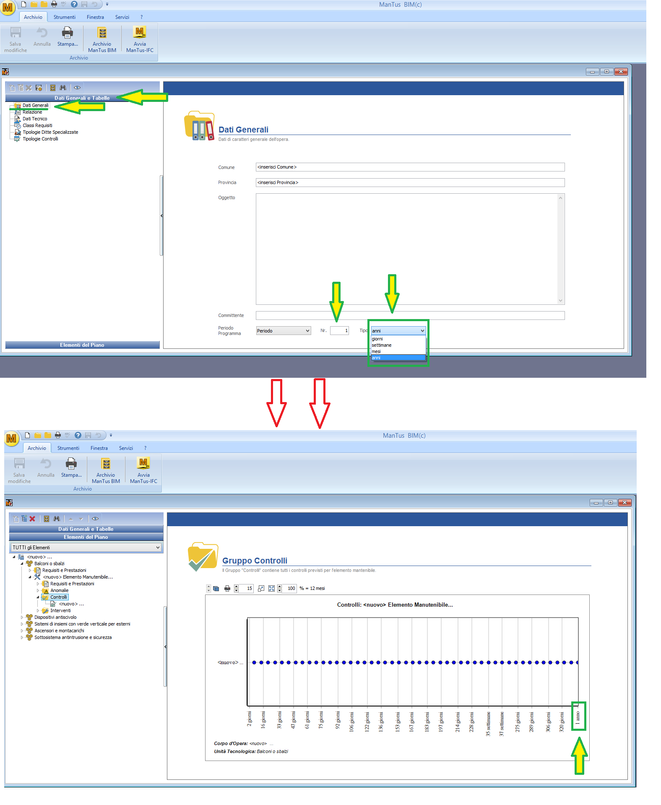Toggle eye visibility icon in upper panel toolbar
Screen dimensions: 661x805
pyautogui.click(x=77, y=88)
